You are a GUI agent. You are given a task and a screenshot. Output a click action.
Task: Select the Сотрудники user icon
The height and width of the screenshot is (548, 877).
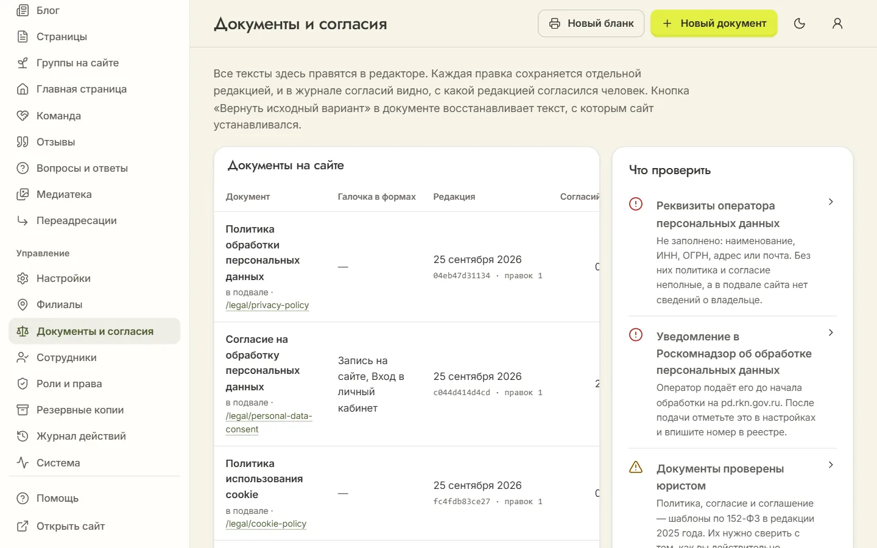(23, 357)
